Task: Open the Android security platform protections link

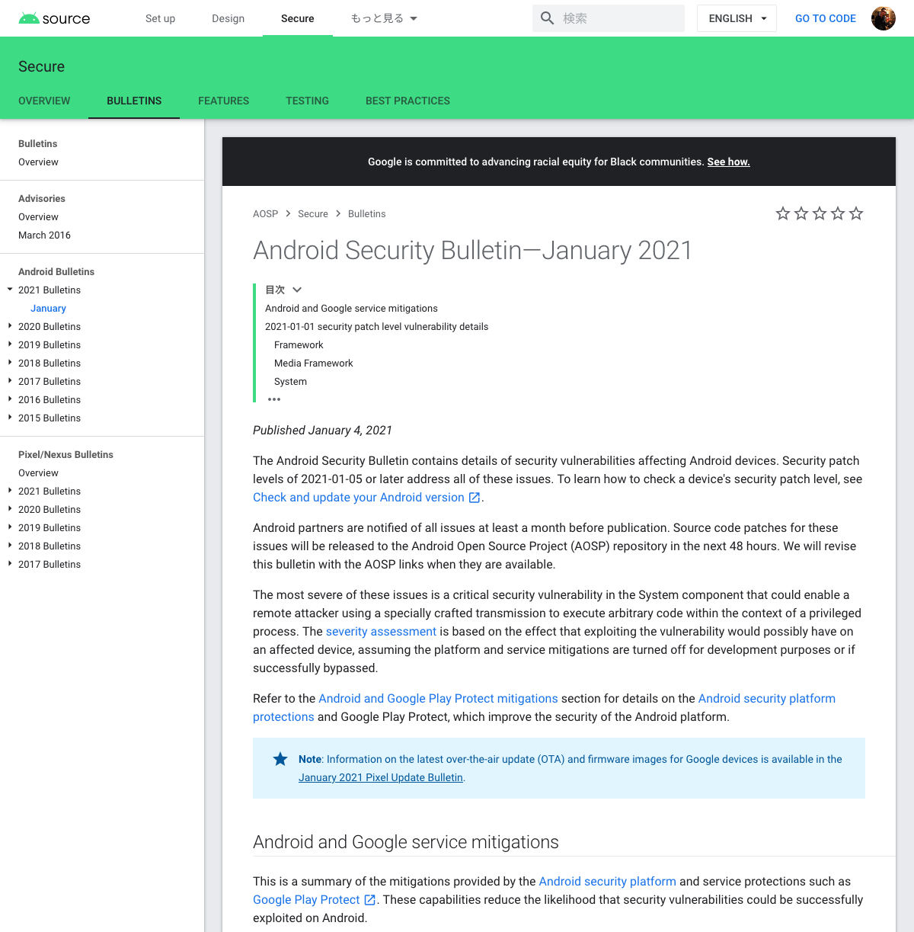Action: pos(766,699)
